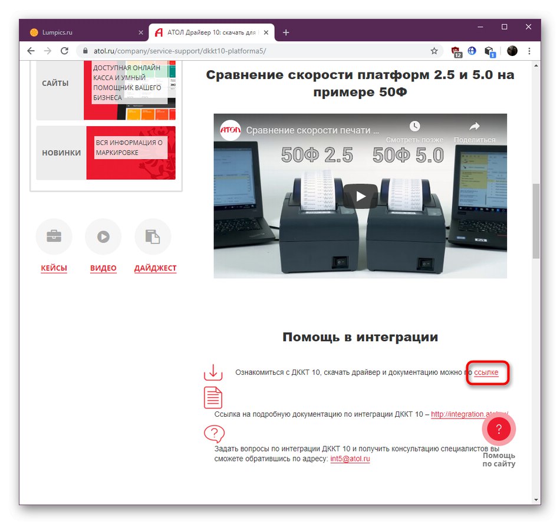
Task: Open the user profile avatar
Action: tap(512, 51)
